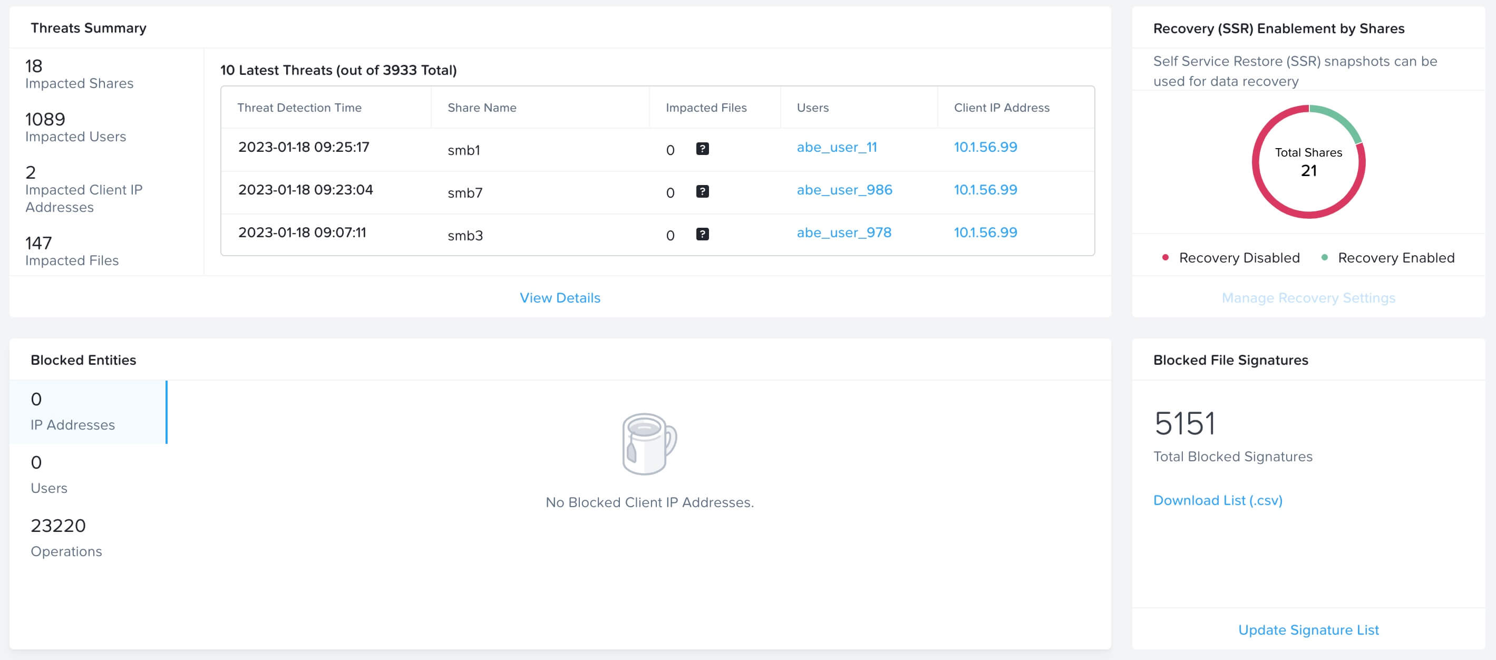Open user abe_user_986 link
The image size is (1496, 660).
844,190
